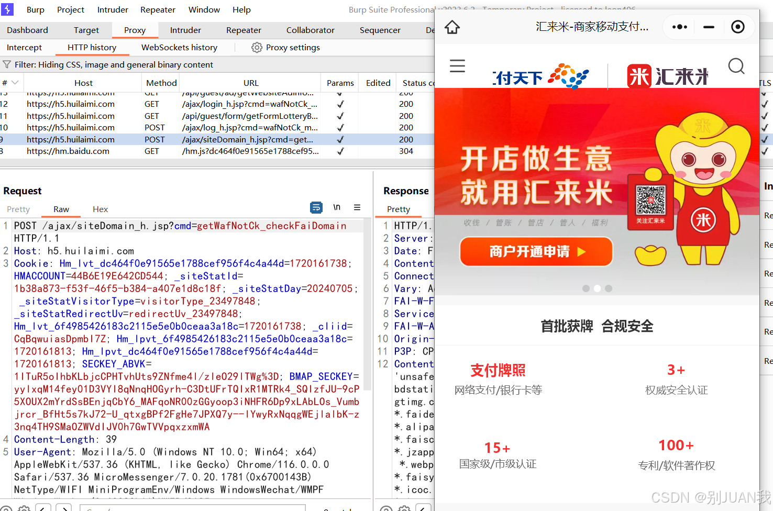Viewport: 773px width, 511px height.
Task: Click the search magnifier on the Huilaimi page
Action: pyautogui.click(x=736, y=66)
